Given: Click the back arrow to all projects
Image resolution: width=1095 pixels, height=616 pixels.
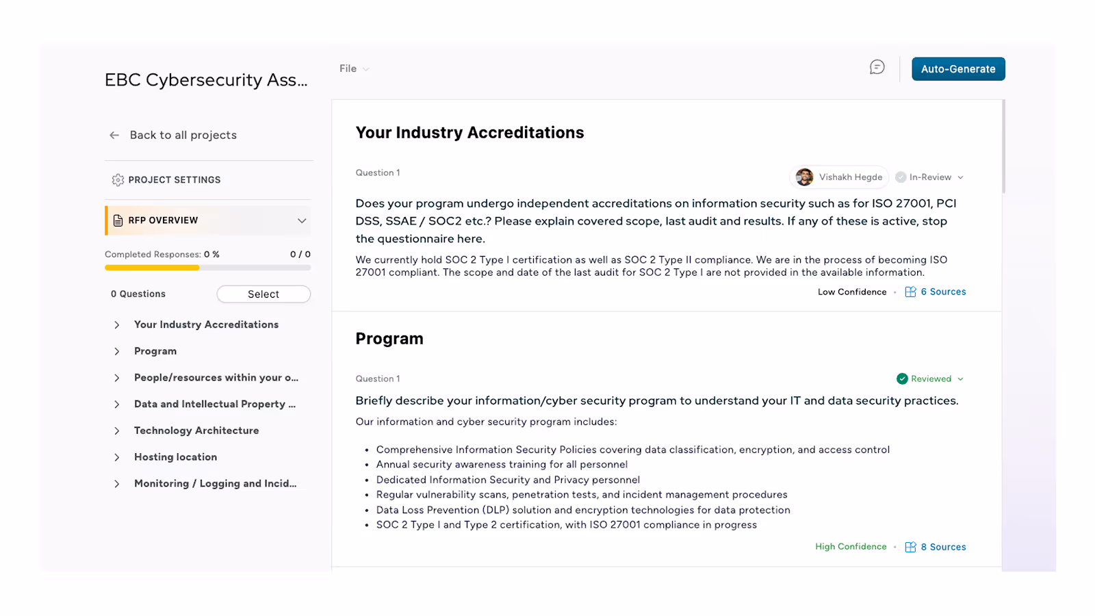Looking at the screenshot, I should click(x=114, y=135).
